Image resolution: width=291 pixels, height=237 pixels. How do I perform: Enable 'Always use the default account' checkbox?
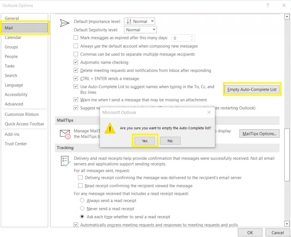tap(76, 46)
